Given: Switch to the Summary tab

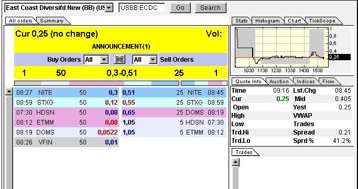Looking at the screenshot, I should pos(52,21).
